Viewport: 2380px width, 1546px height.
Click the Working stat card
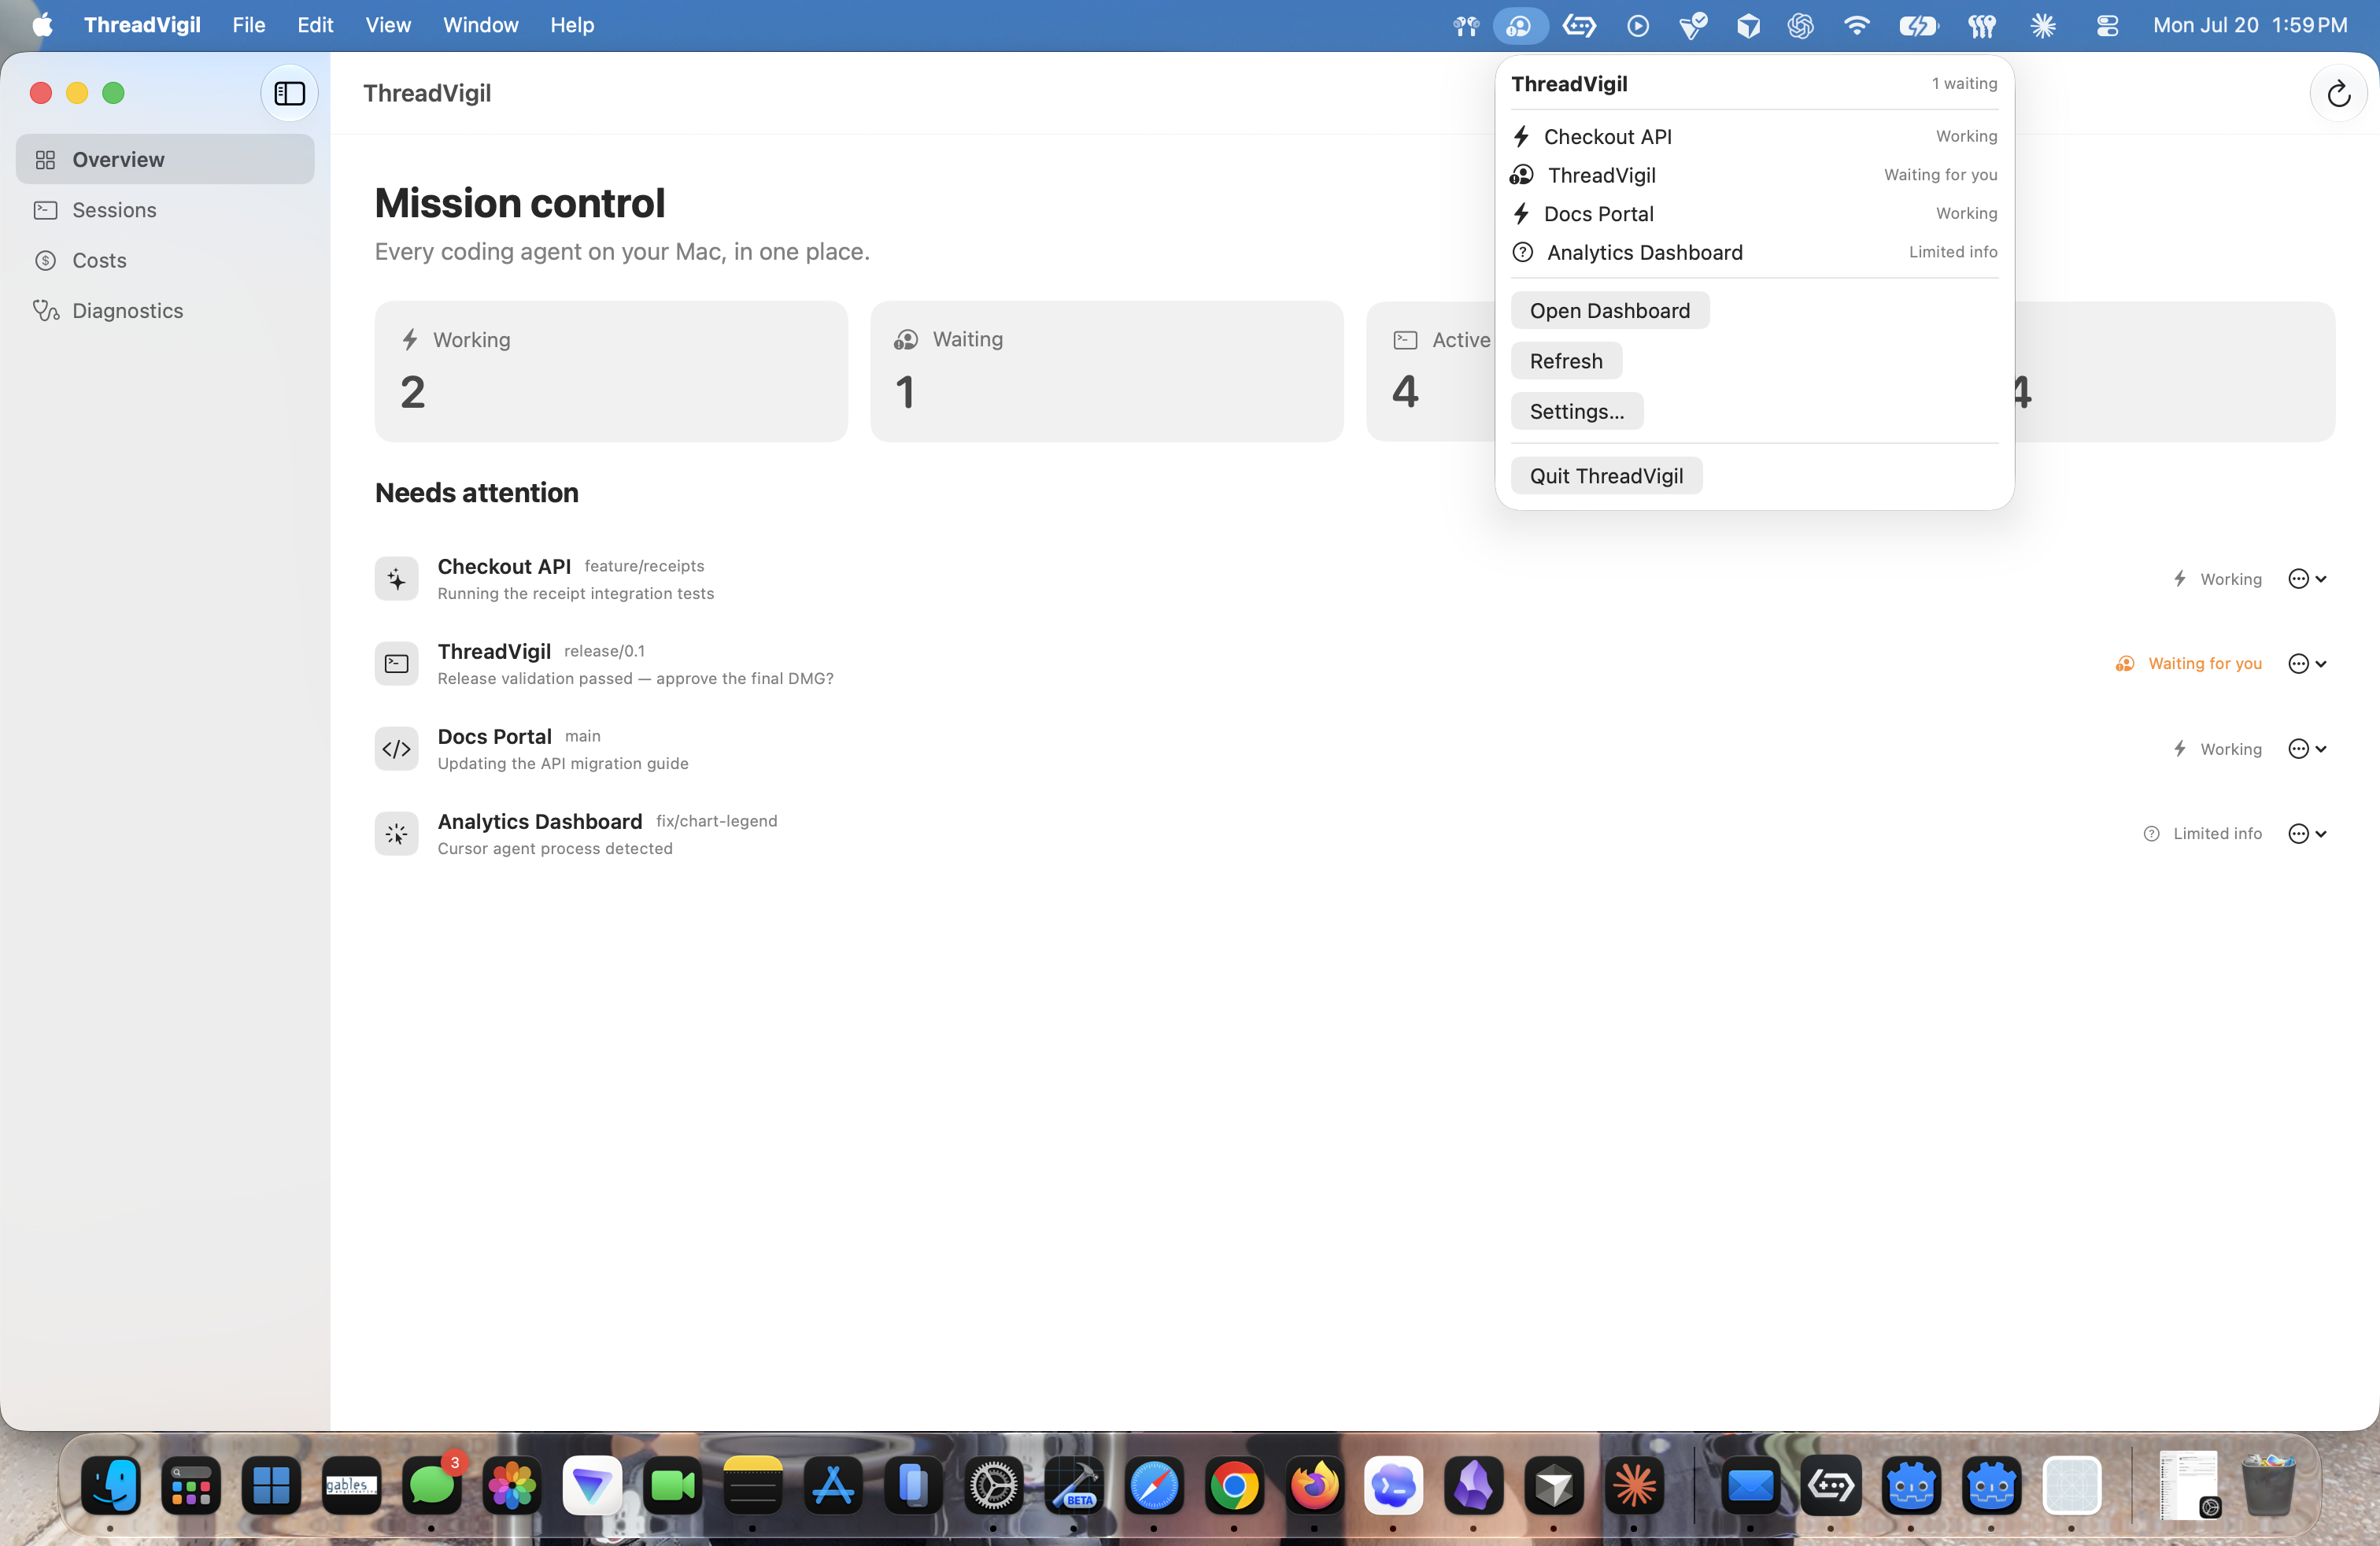point(611,371)
